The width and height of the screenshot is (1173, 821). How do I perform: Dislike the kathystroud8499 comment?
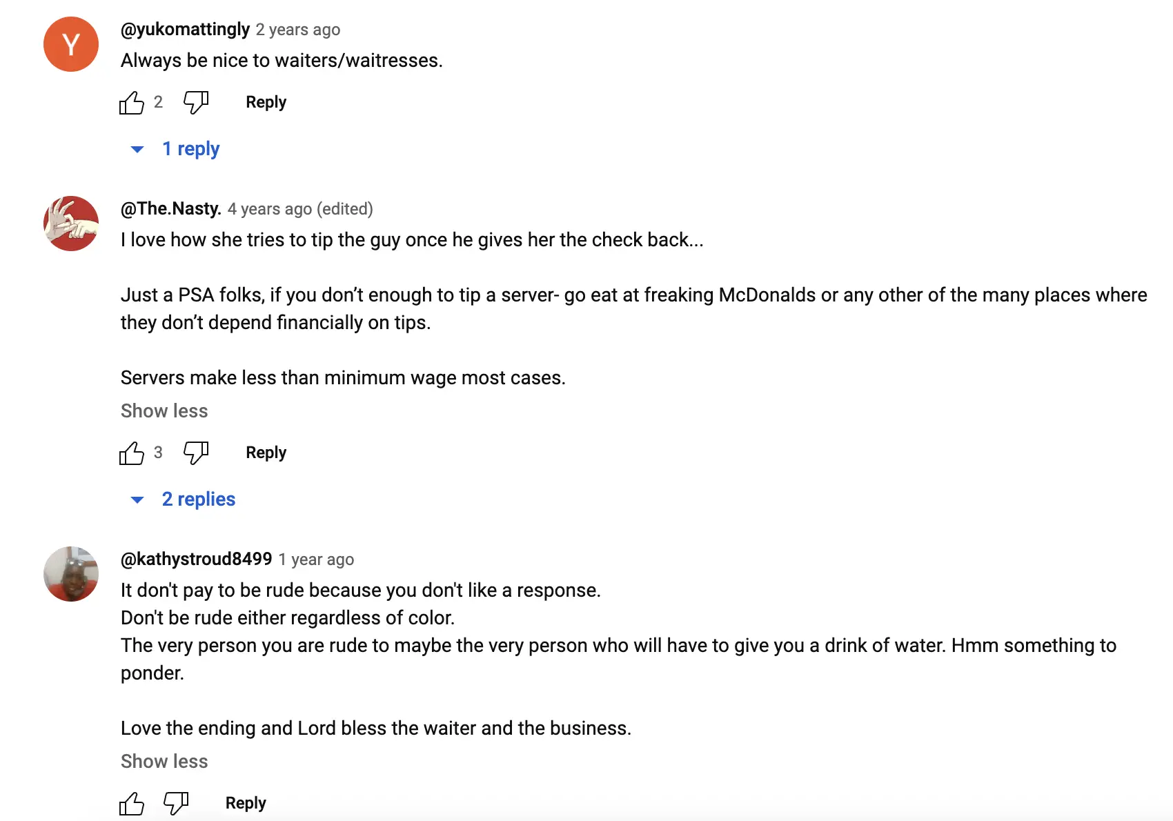pyautogui.click(x=176, y=804)
